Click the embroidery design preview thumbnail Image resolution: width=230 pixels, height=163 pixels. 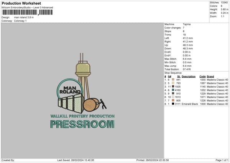[82, 91]
